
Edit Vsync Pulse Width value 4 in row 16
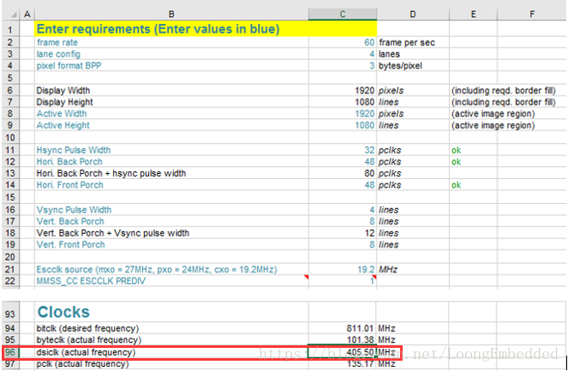pyautogui.click(x=343, y=210)
